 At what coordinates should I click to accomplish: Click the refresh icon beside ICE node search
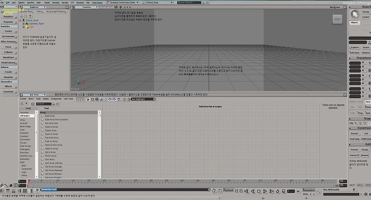pos(32,104)
